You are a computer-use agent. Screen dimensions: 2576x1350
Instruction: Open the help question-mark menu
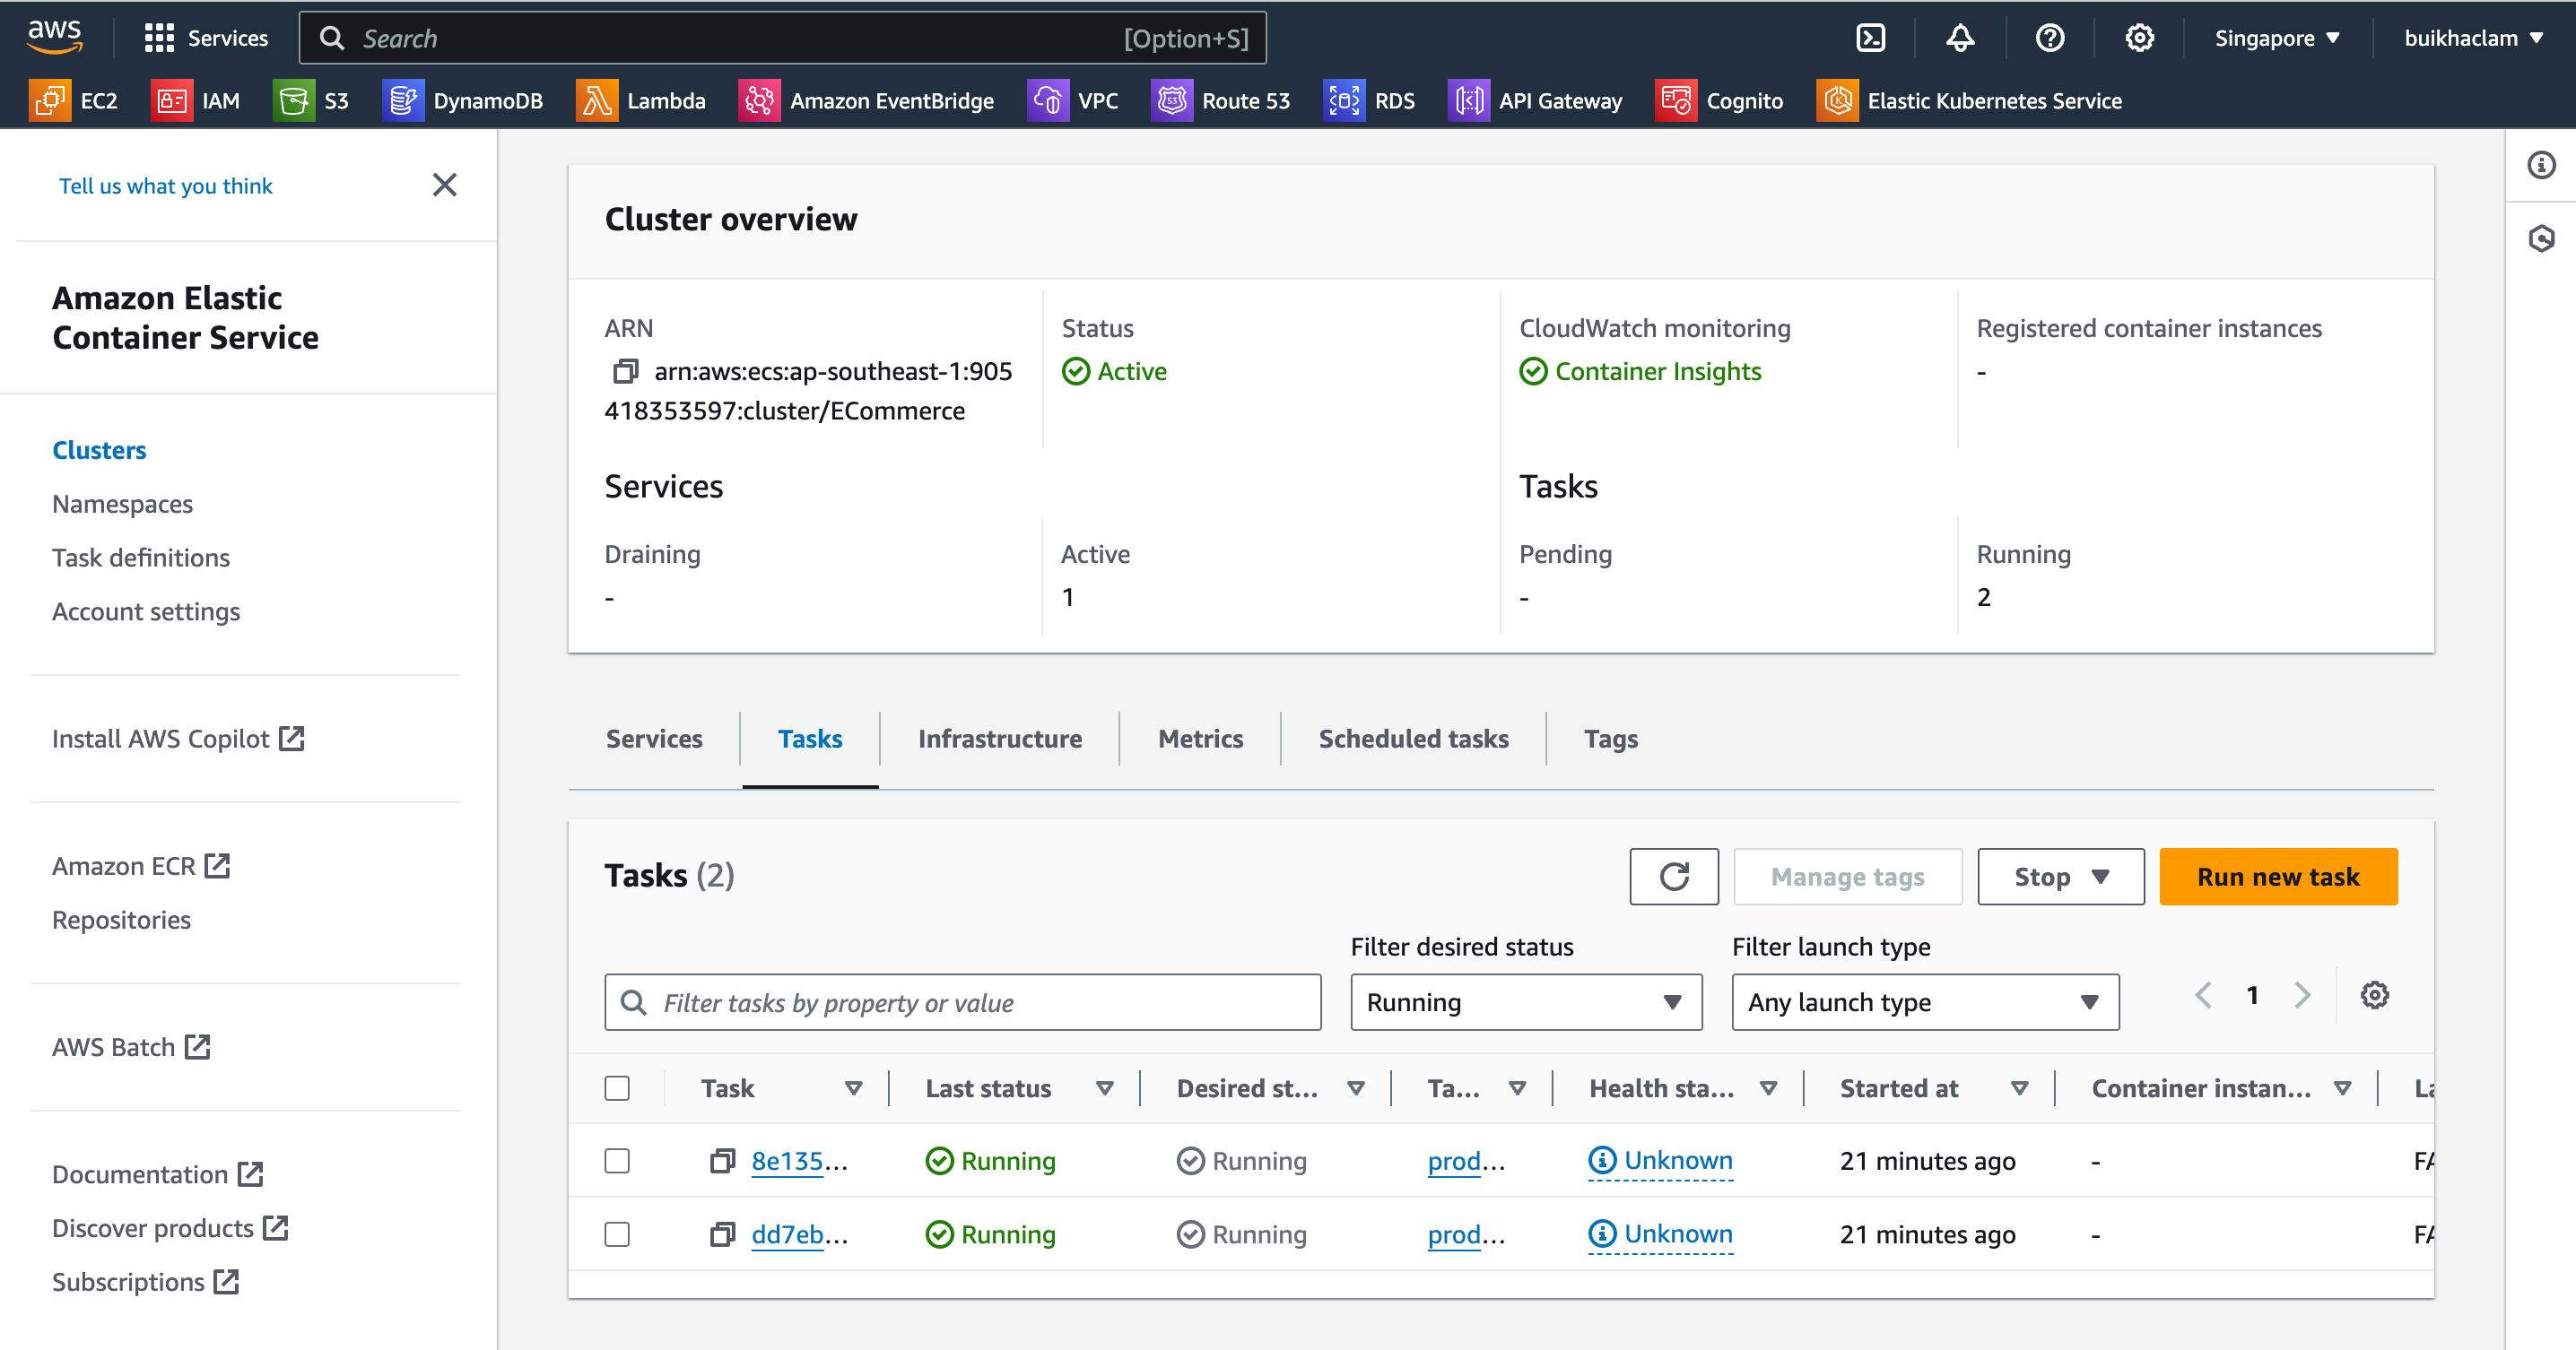click(2050, 38)
